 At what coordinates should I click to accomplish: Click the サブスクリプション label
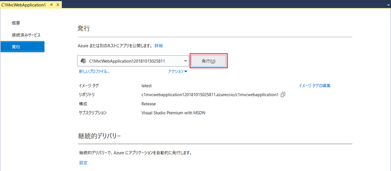click(92, 113)
